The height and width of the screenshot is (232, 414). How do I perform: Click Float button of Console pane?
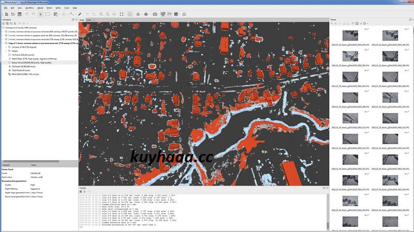[324, 188]
